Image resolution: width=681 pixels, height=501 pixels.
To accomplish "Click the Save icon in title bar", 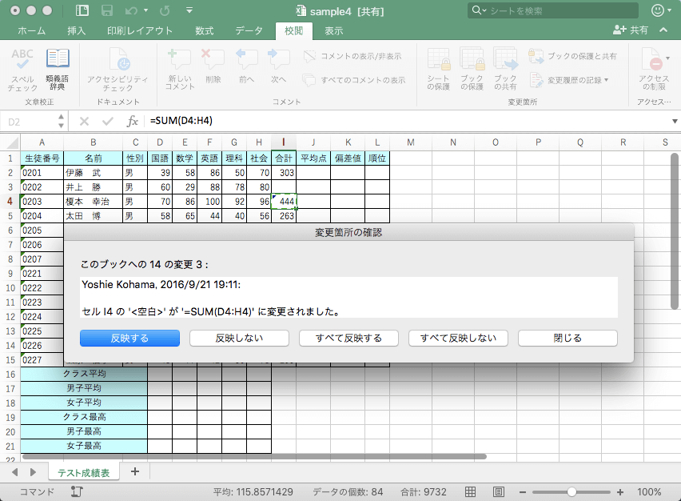I will 107,10.
